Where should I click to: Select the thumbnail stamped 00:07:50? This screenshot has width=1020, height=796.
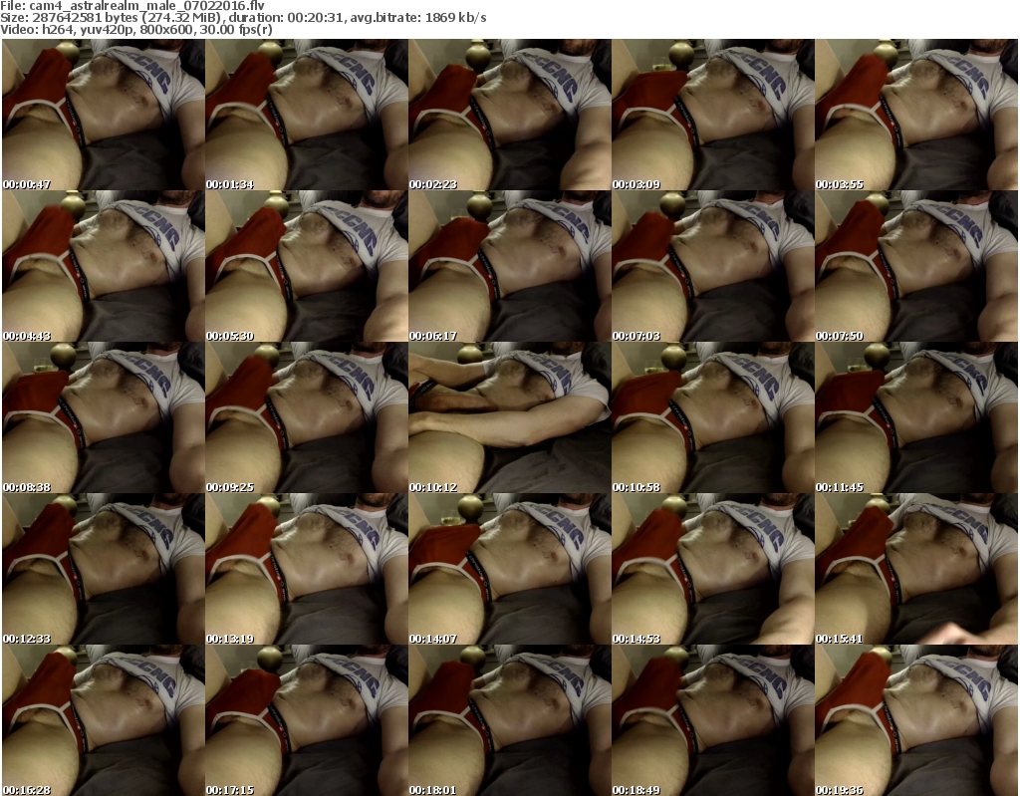(916, 266)
